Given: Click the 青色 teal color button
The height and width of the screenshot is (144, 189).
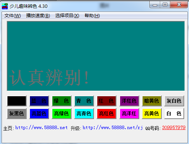Looking at the screenshot, I should click(x=84, y=101).
